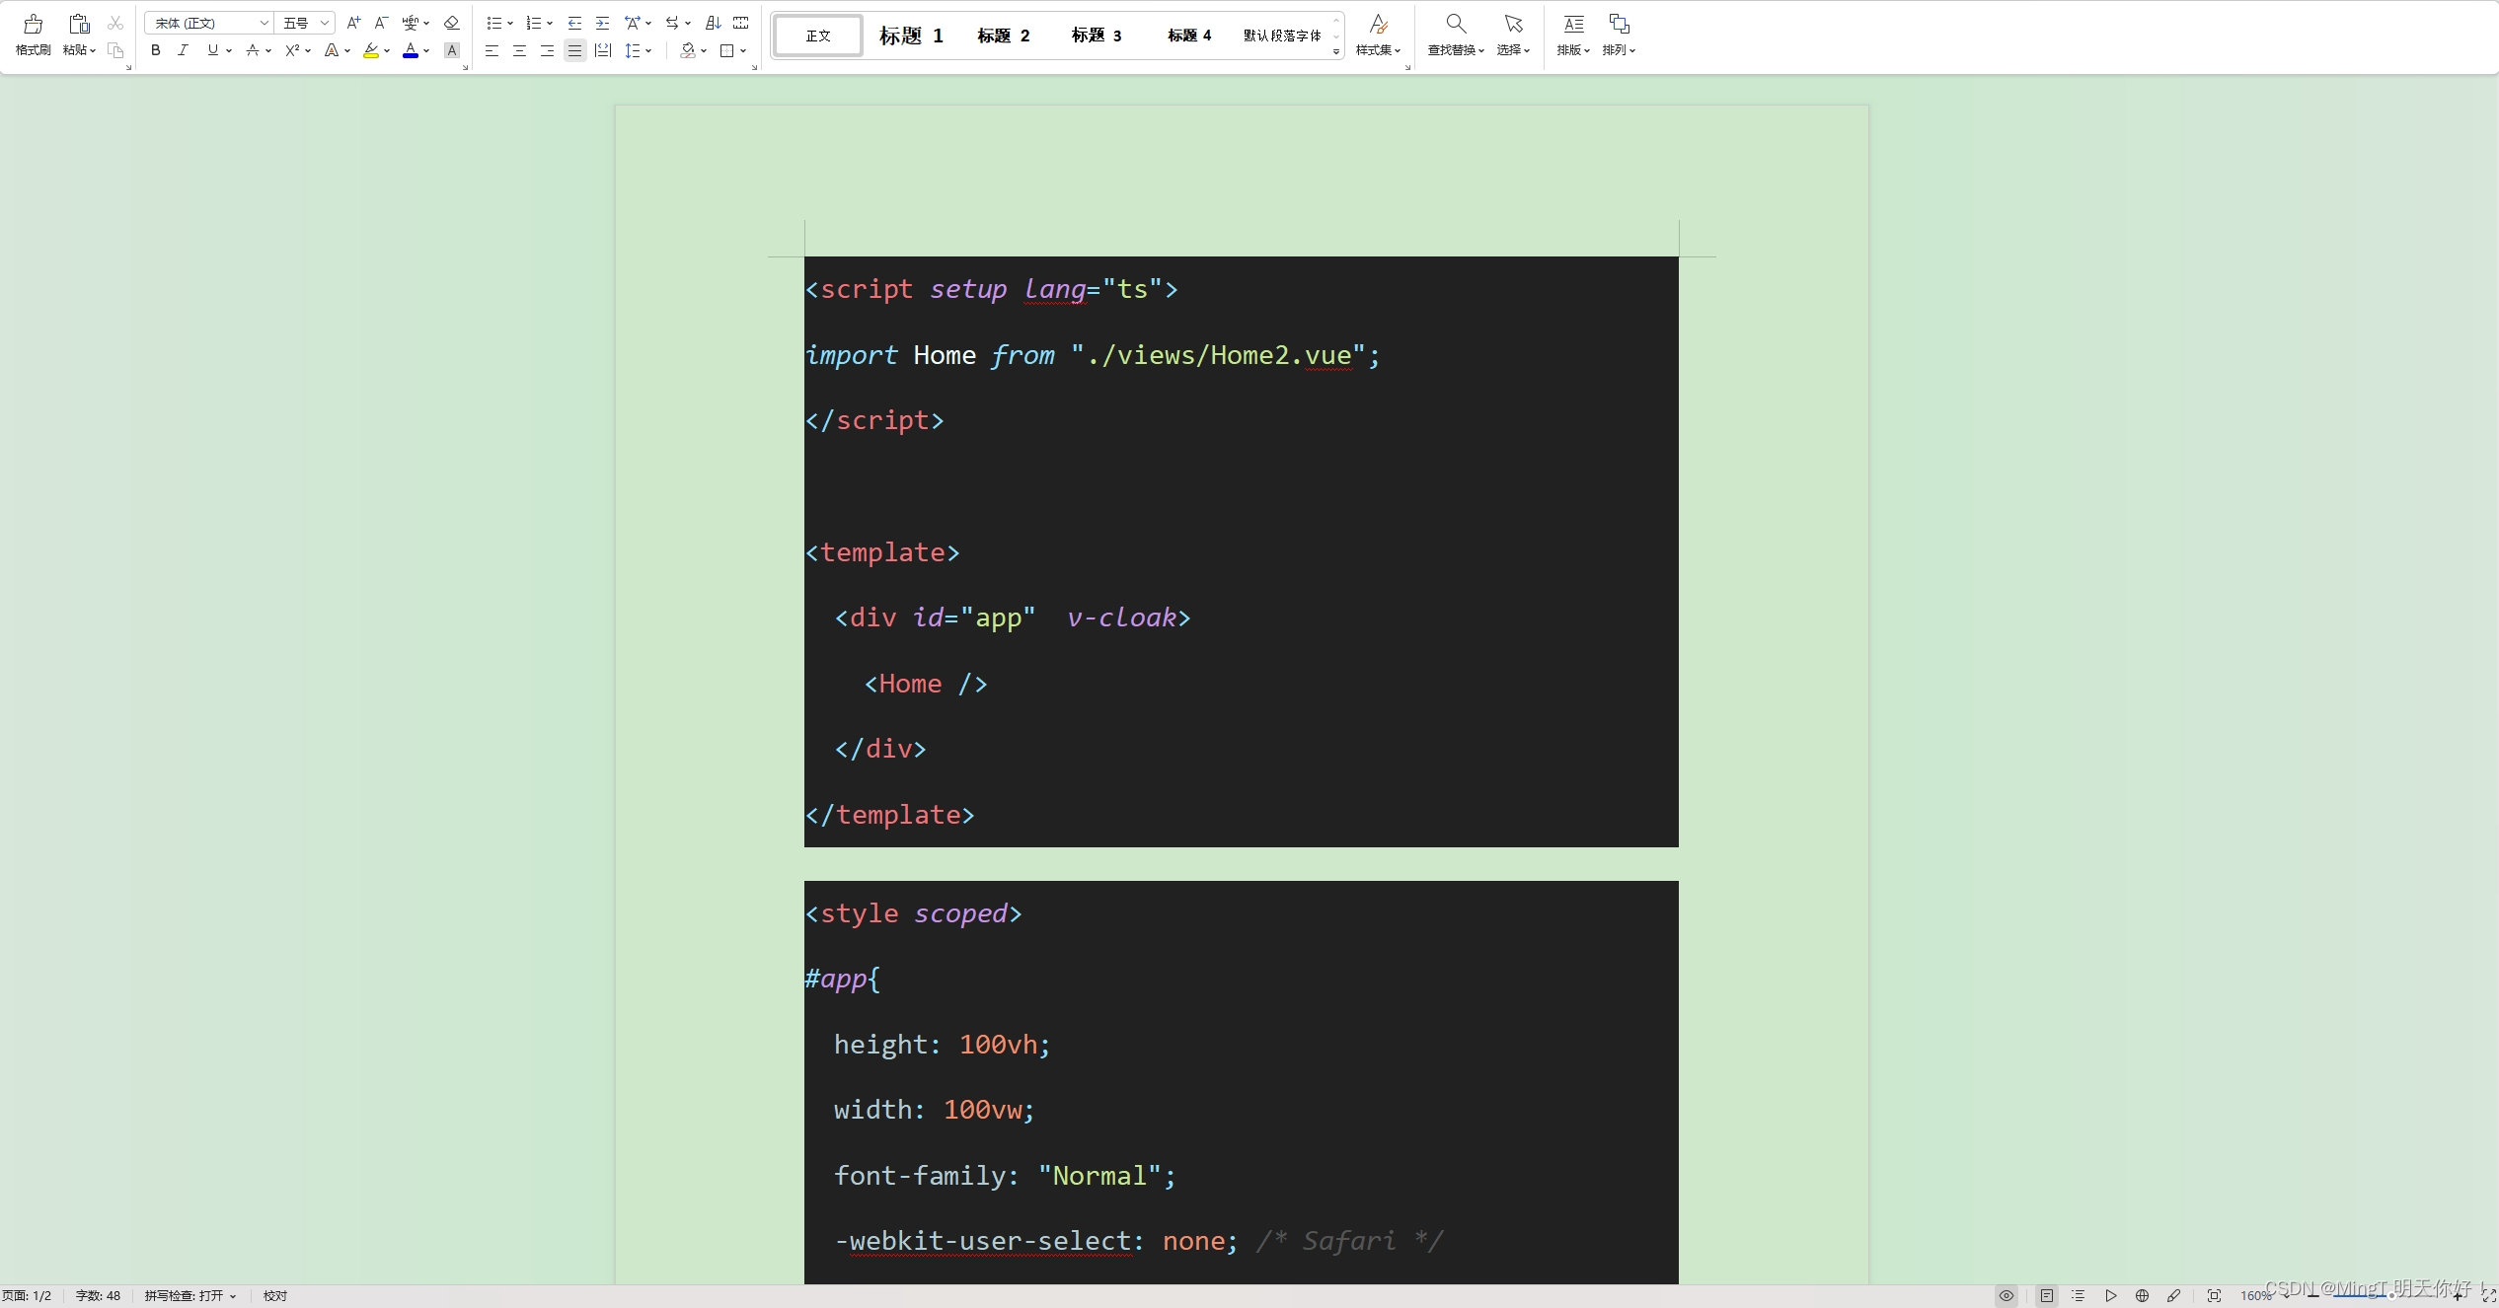Toggle eye protection mode icon
The width and height of the screenshot is (2499, 1308).
[2007, 1296]
